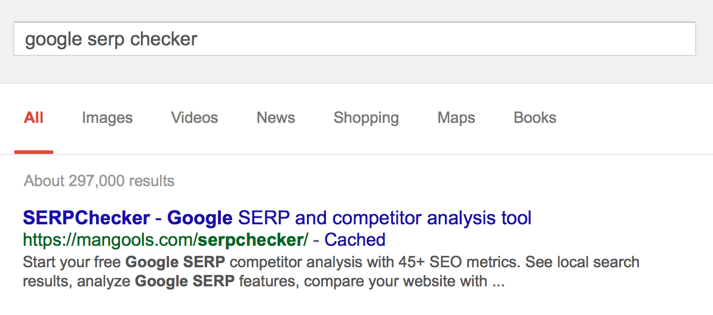
Task: Click the red underline beneath the All tab
Action: [x=33, y=152]
